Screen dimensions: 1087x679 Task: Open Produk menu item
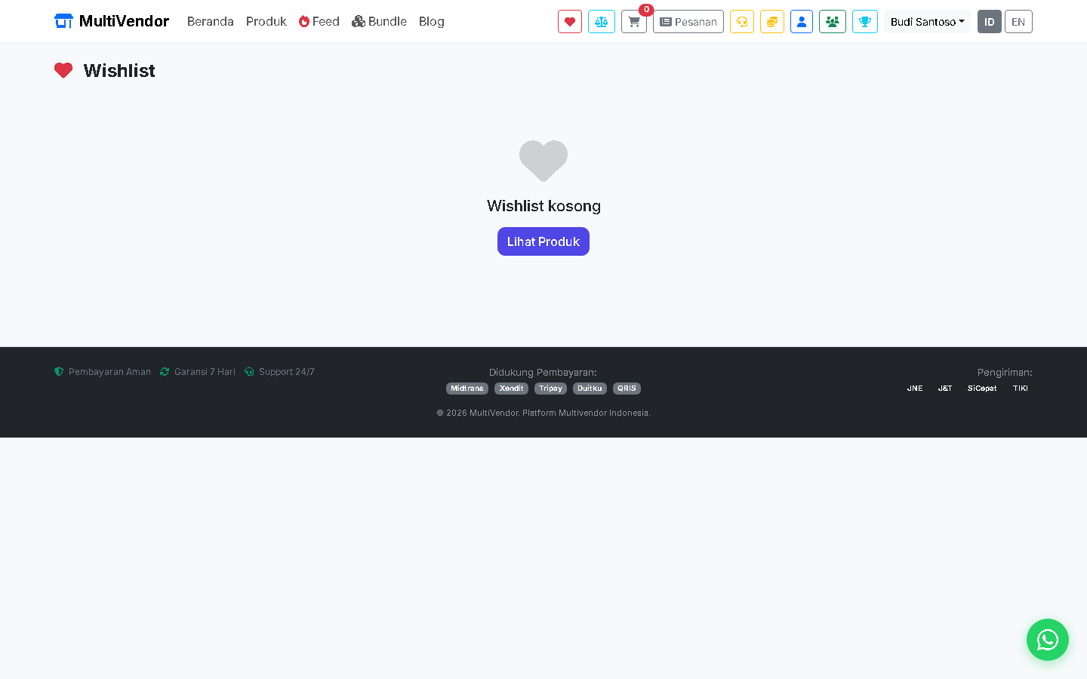pos(266,21)
